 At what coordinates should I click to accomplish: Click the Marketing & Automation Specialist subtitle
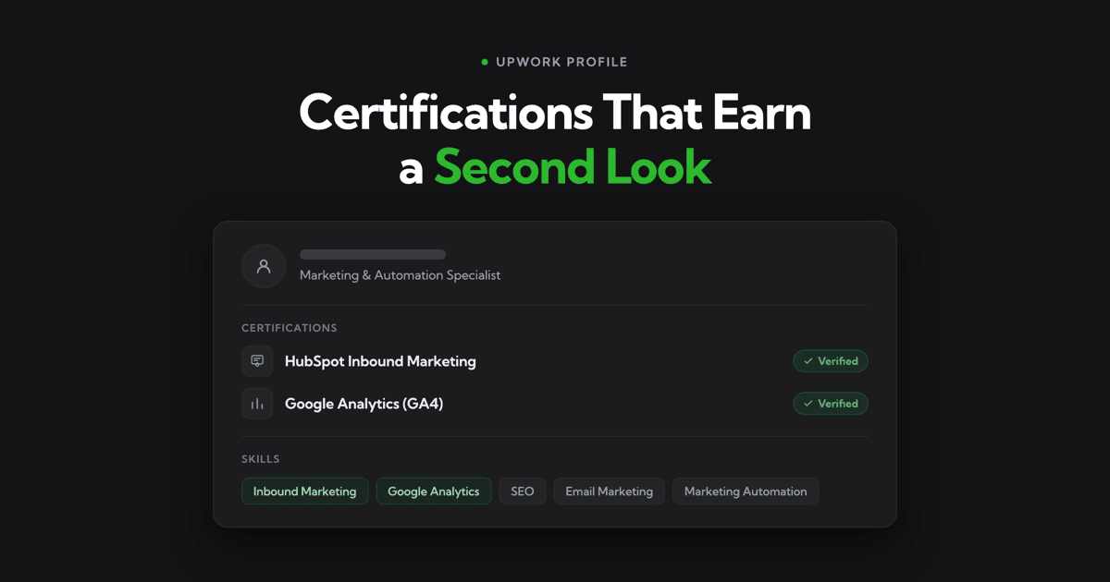pos(401,275)
